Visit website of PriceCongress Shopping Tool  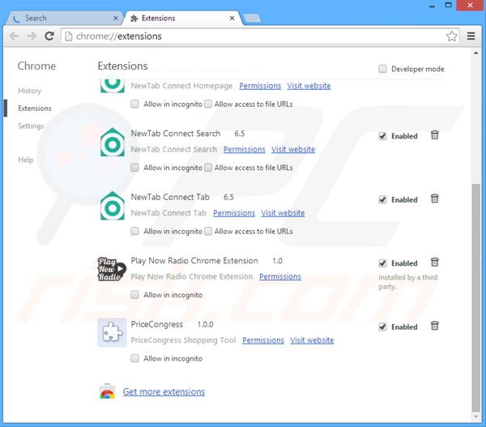[x=312, y=340]
